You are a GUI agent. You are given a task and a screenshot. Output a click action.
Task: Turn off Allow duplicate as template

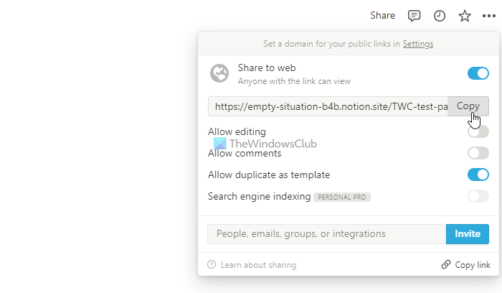[x=478, y=175]
